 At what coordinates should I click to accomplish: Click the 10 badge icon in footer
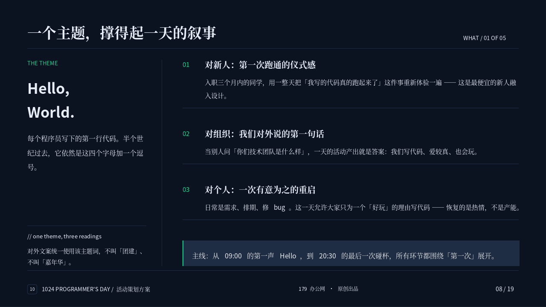click(32, 289)
